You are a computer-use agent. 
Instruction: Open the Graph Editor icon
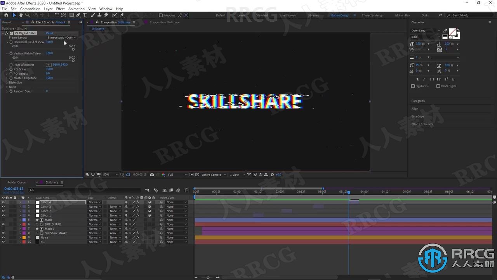[x=187, y=190]
